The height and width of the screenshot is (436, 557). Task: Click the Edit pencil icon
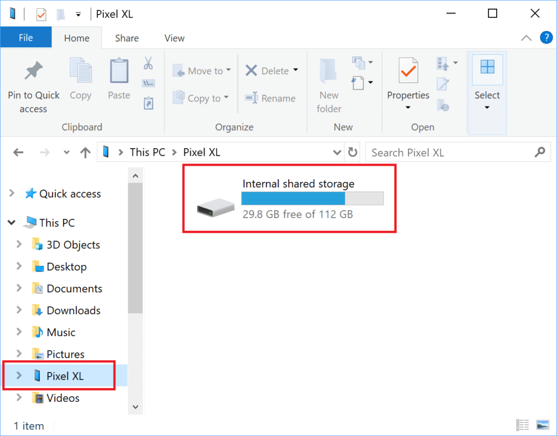(443, 84)
